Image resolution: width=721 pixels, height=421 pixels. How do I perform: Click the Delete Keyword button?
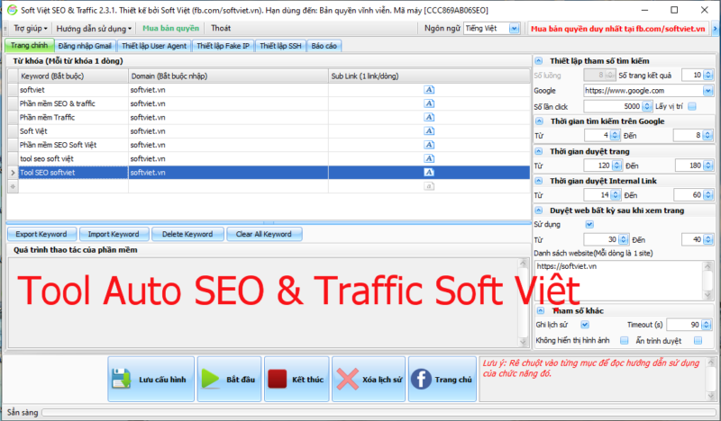pos(187,234)
